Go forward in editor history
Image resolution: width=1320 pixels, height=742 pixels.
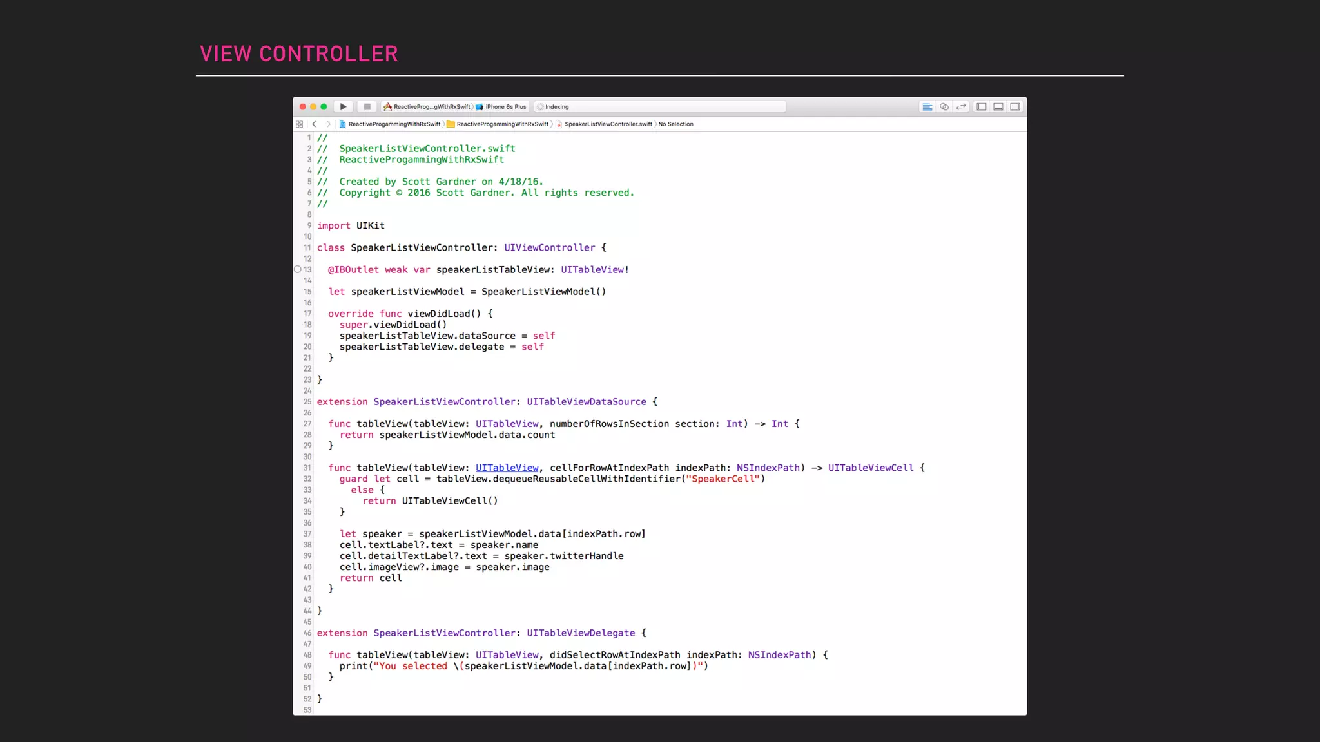pyautogui.click(x=328, y=124)
